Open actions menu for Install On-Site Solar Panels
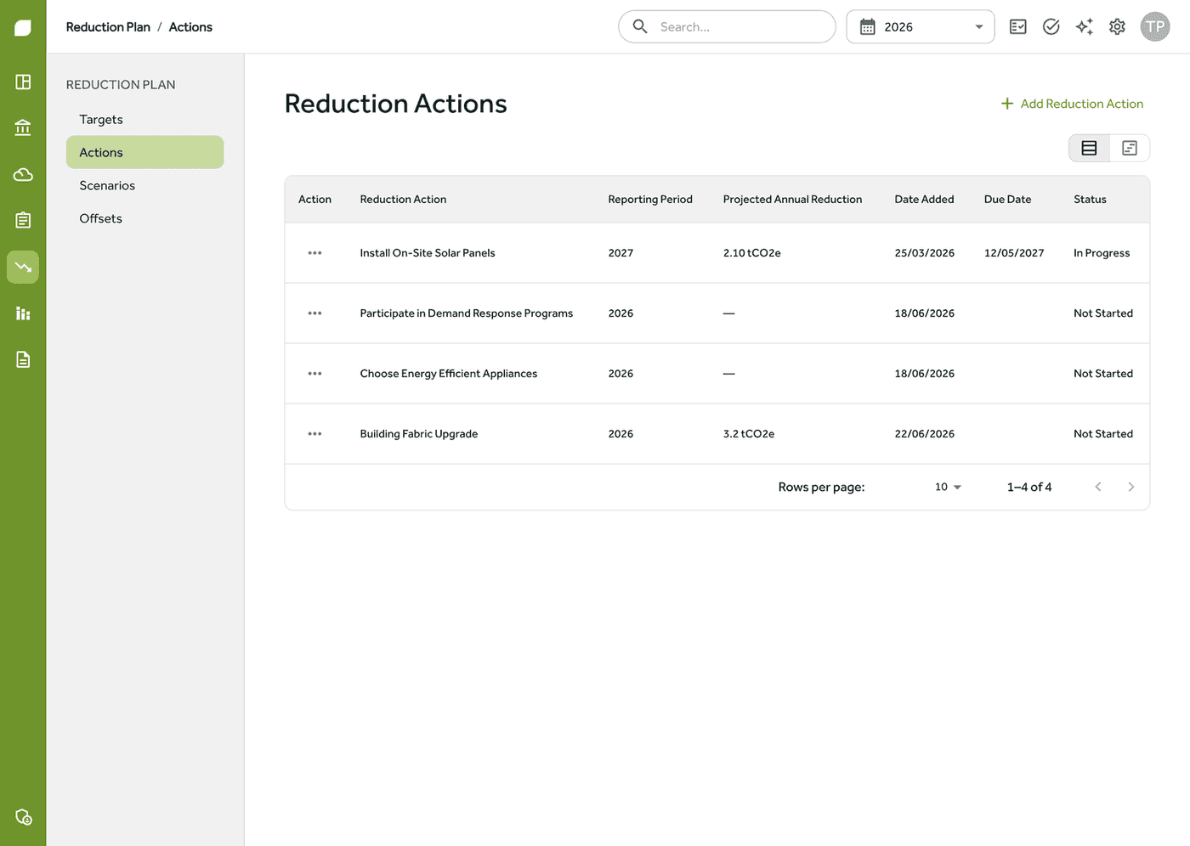This screenshot has height=846, width=1190. pyautogui.click(x=314, y=253)
